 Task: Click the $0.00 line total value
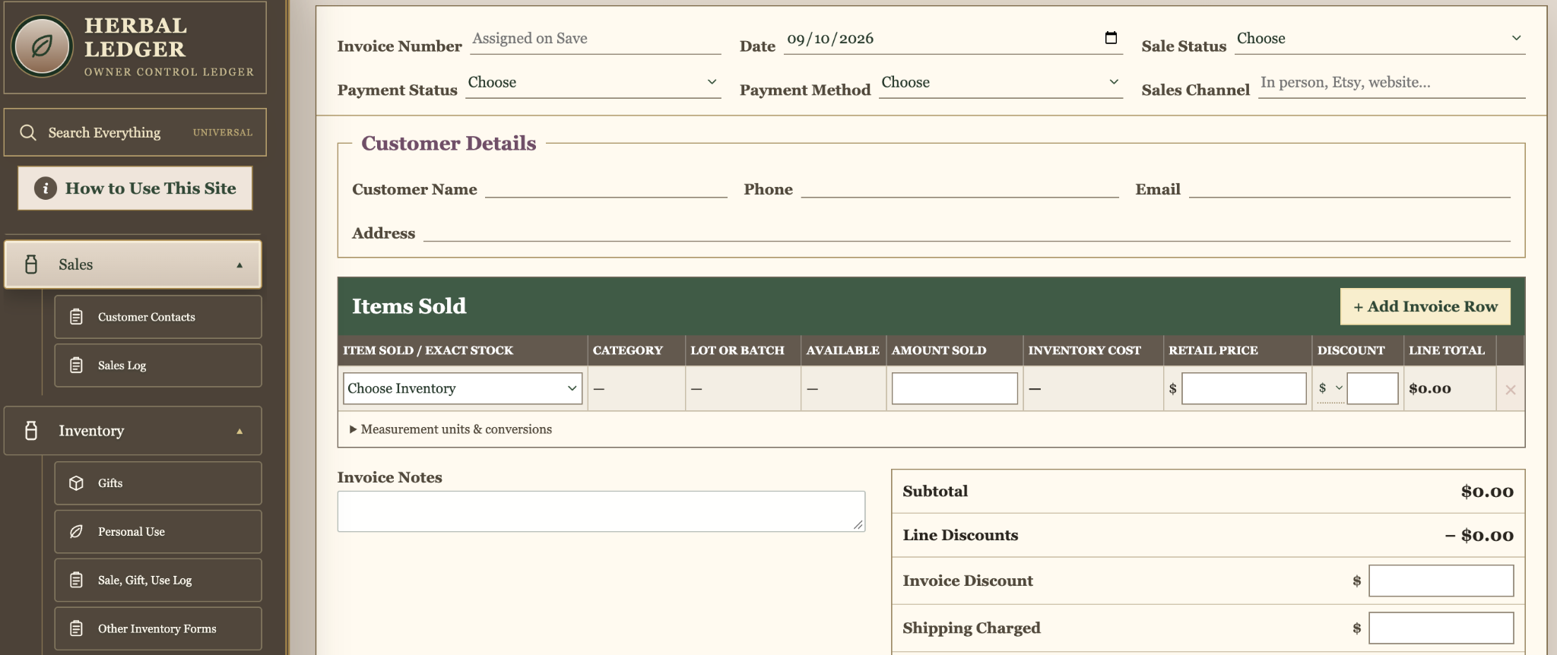(x=1430, y=389)
